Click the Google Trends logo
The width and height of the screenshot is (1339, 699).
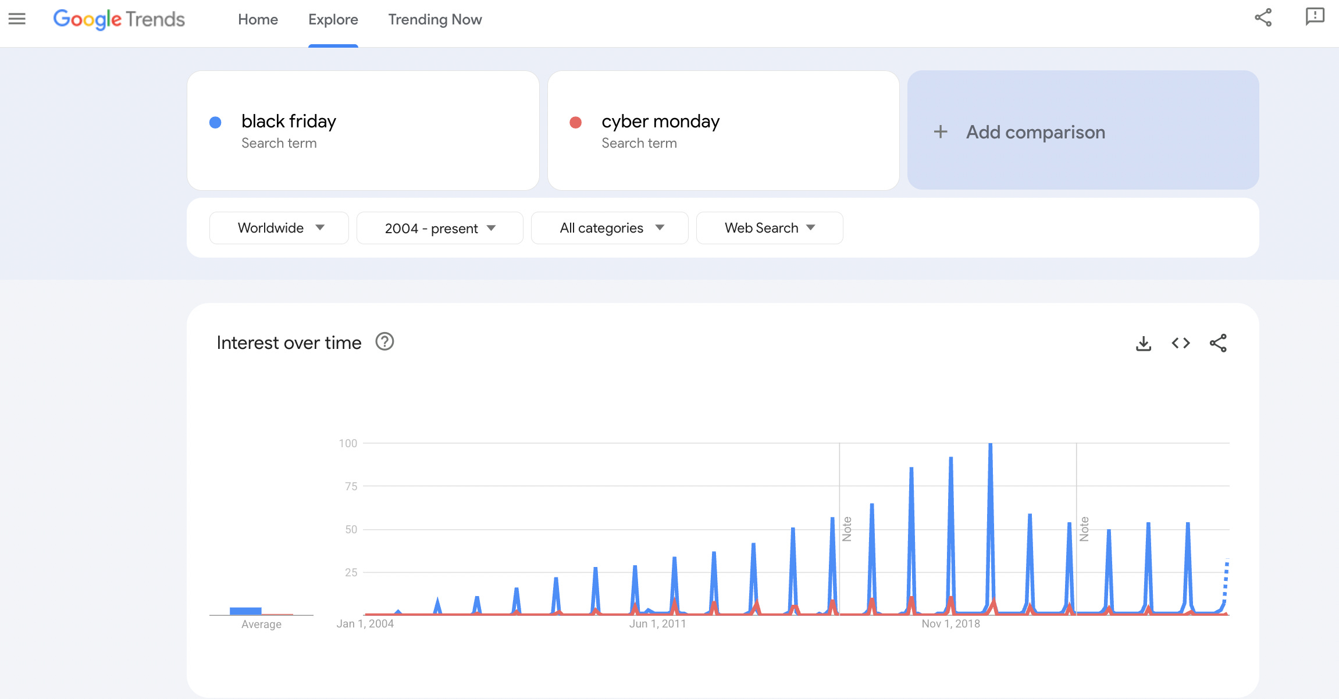pyautogui.click(x=119, y=19)
